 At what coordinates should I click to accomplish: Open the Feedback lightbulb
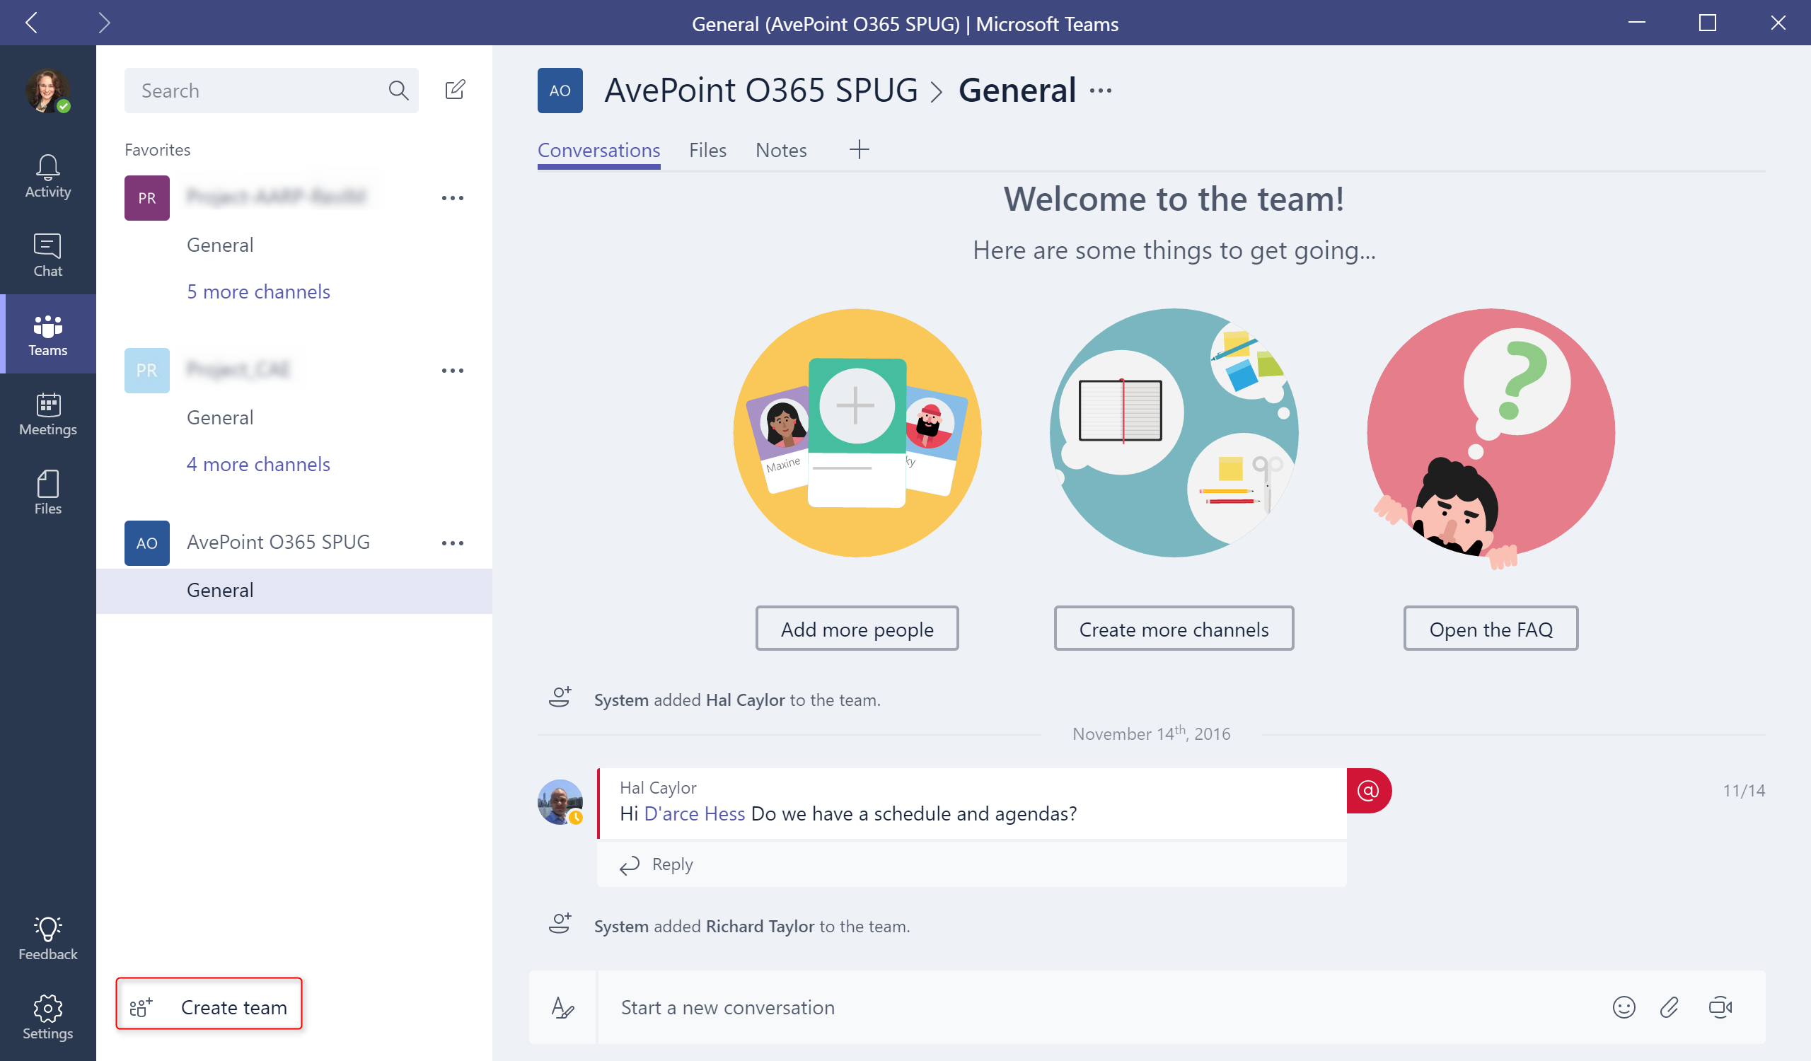47,938
